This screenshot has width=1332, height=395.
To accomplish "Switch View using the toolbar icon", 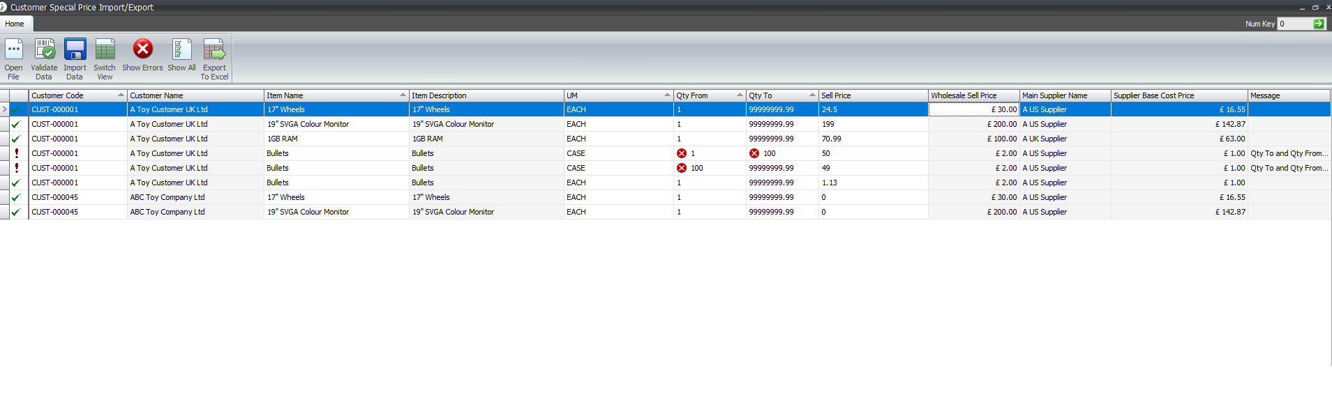I will [105, 50].
